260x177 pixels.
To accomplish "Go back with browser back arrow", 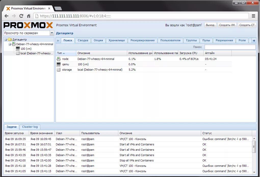I will 6,16.
